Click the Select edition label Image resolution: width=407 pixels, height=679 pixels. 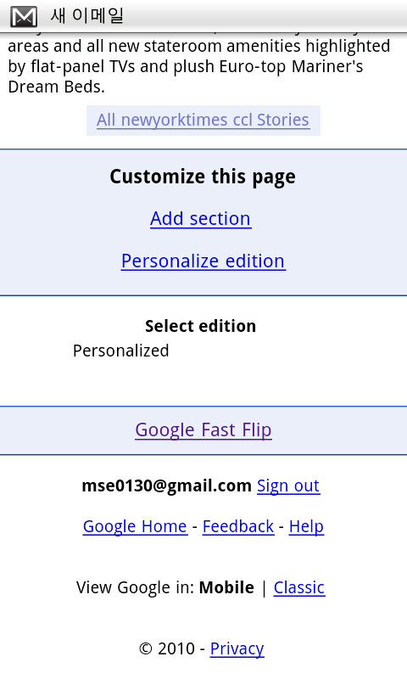[200, 326]
